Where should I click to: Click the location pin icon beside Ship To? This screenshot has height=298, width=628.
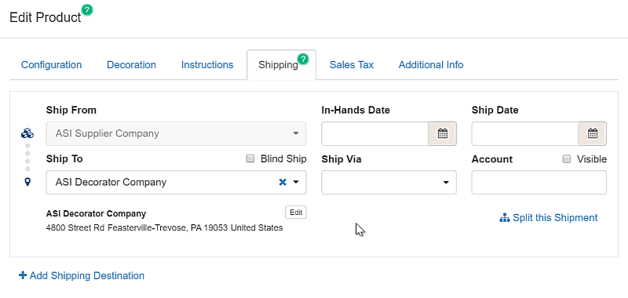click(x=27, y=182)
